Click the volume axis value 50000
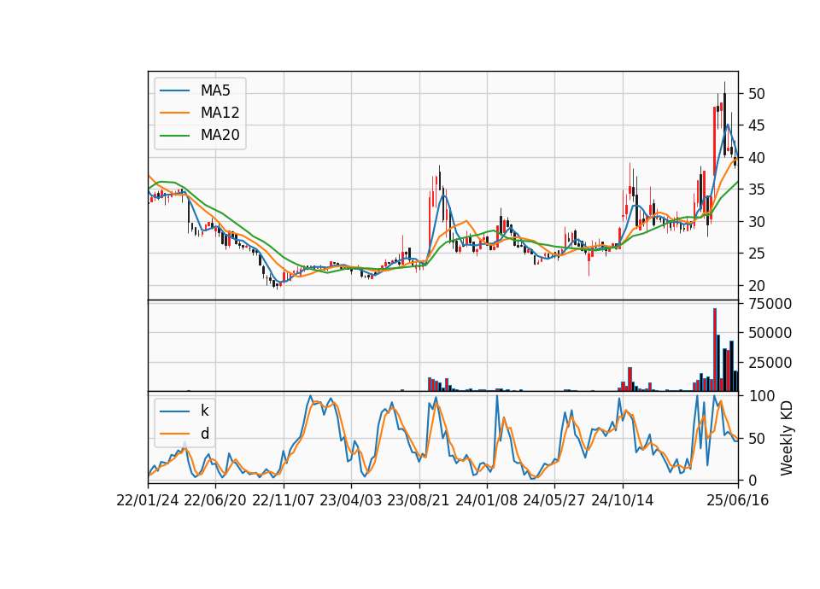Viewport: 820px width, 589px height. [770, 333]
